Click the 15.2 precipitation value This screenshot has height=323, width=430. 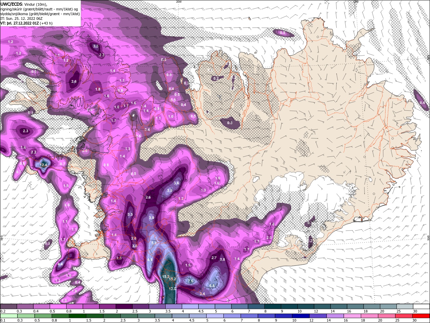[173, 279]
